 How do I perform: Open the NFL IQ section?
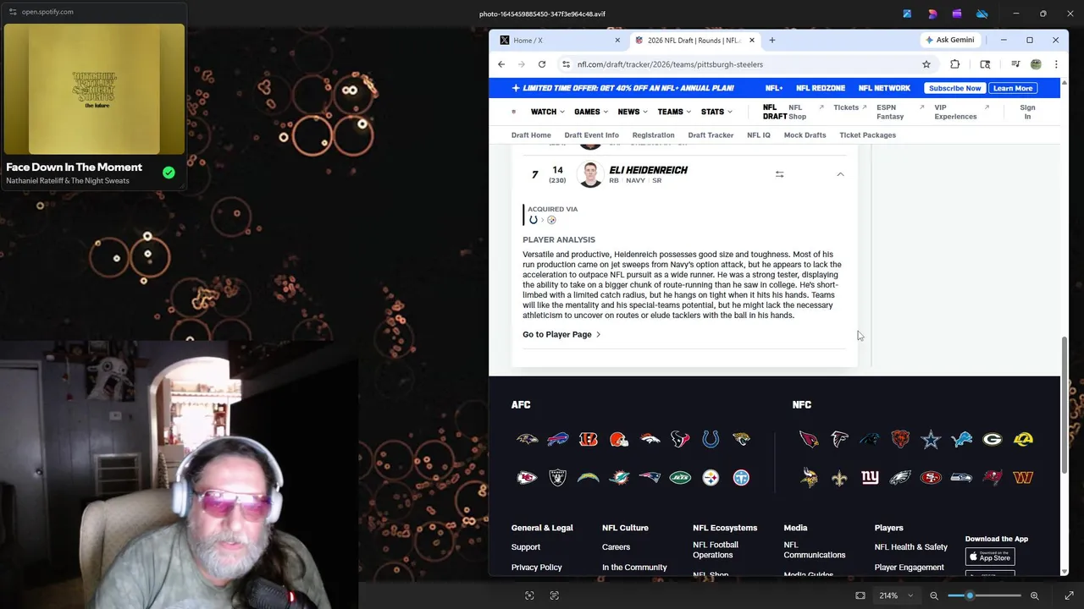point(759,135)
